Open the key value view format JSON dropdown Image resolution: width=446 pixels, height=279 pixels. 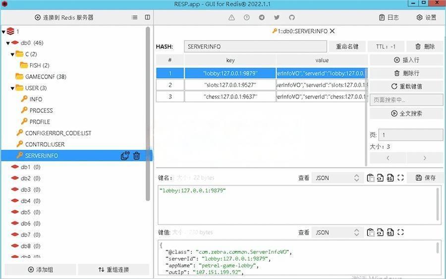(337, 232)
